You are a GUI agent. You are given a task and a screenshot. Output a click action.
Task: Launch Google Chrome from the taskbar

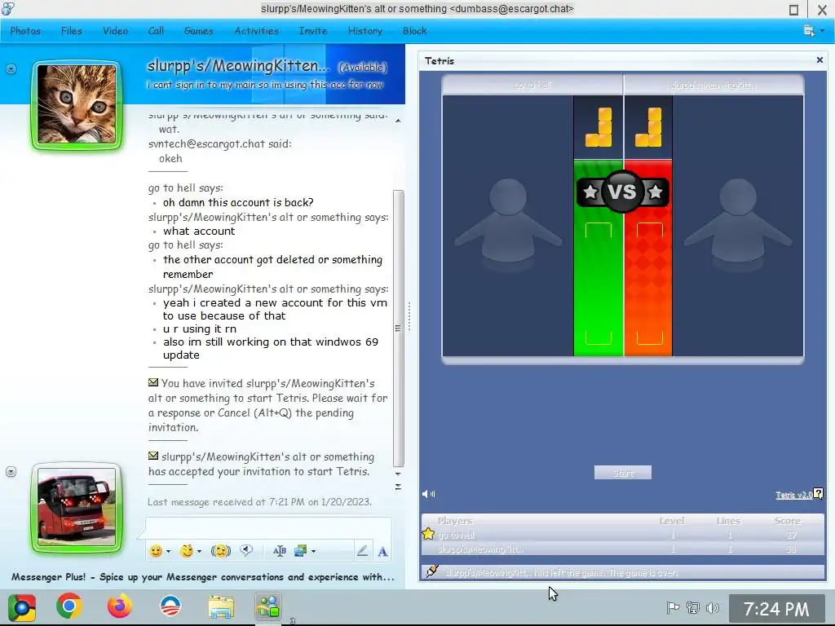[x=69, y=606]
